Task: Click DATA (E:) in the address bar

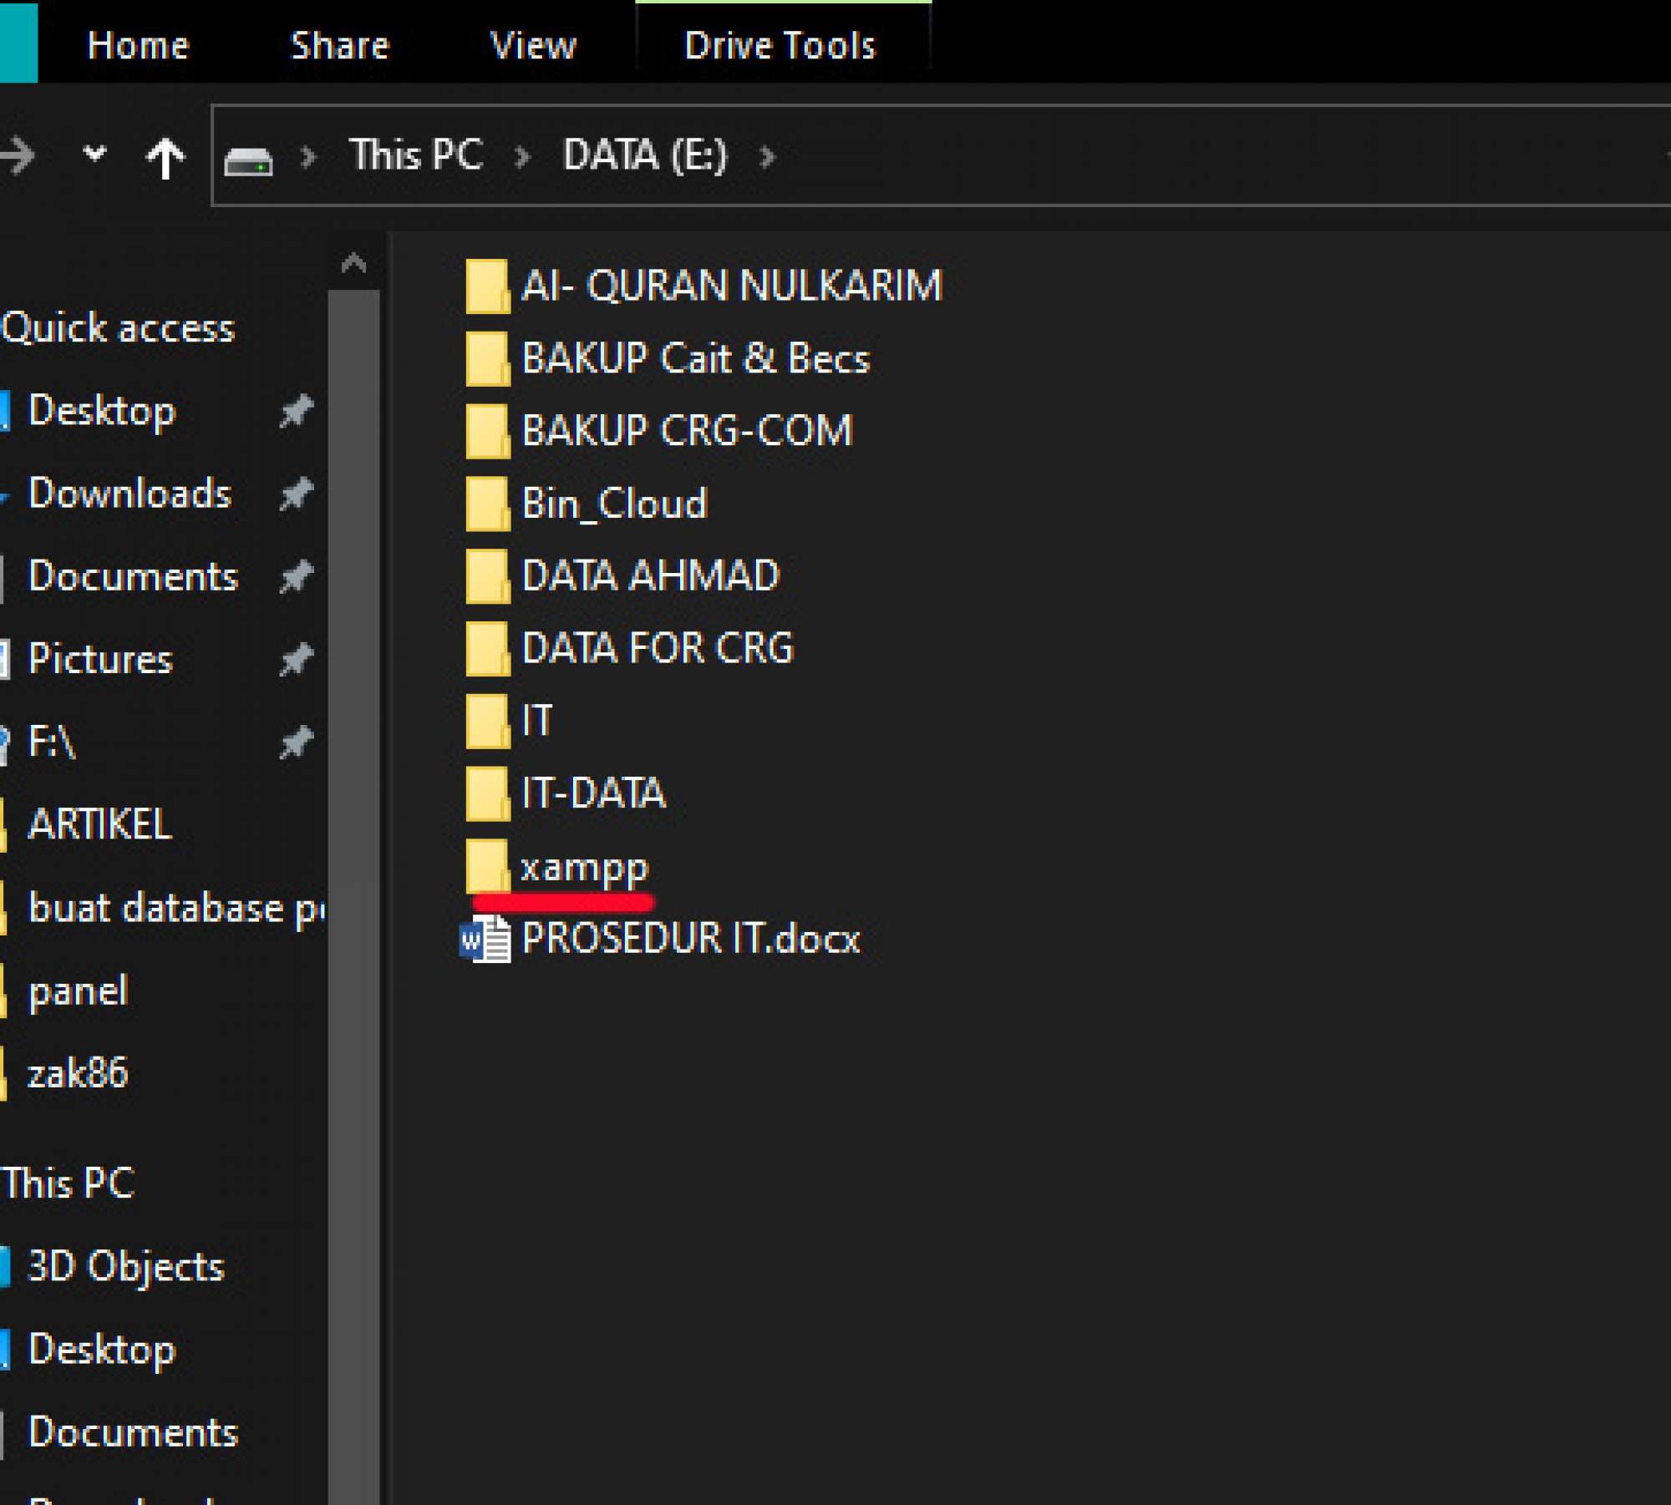Action: click(x=645, y=155)
